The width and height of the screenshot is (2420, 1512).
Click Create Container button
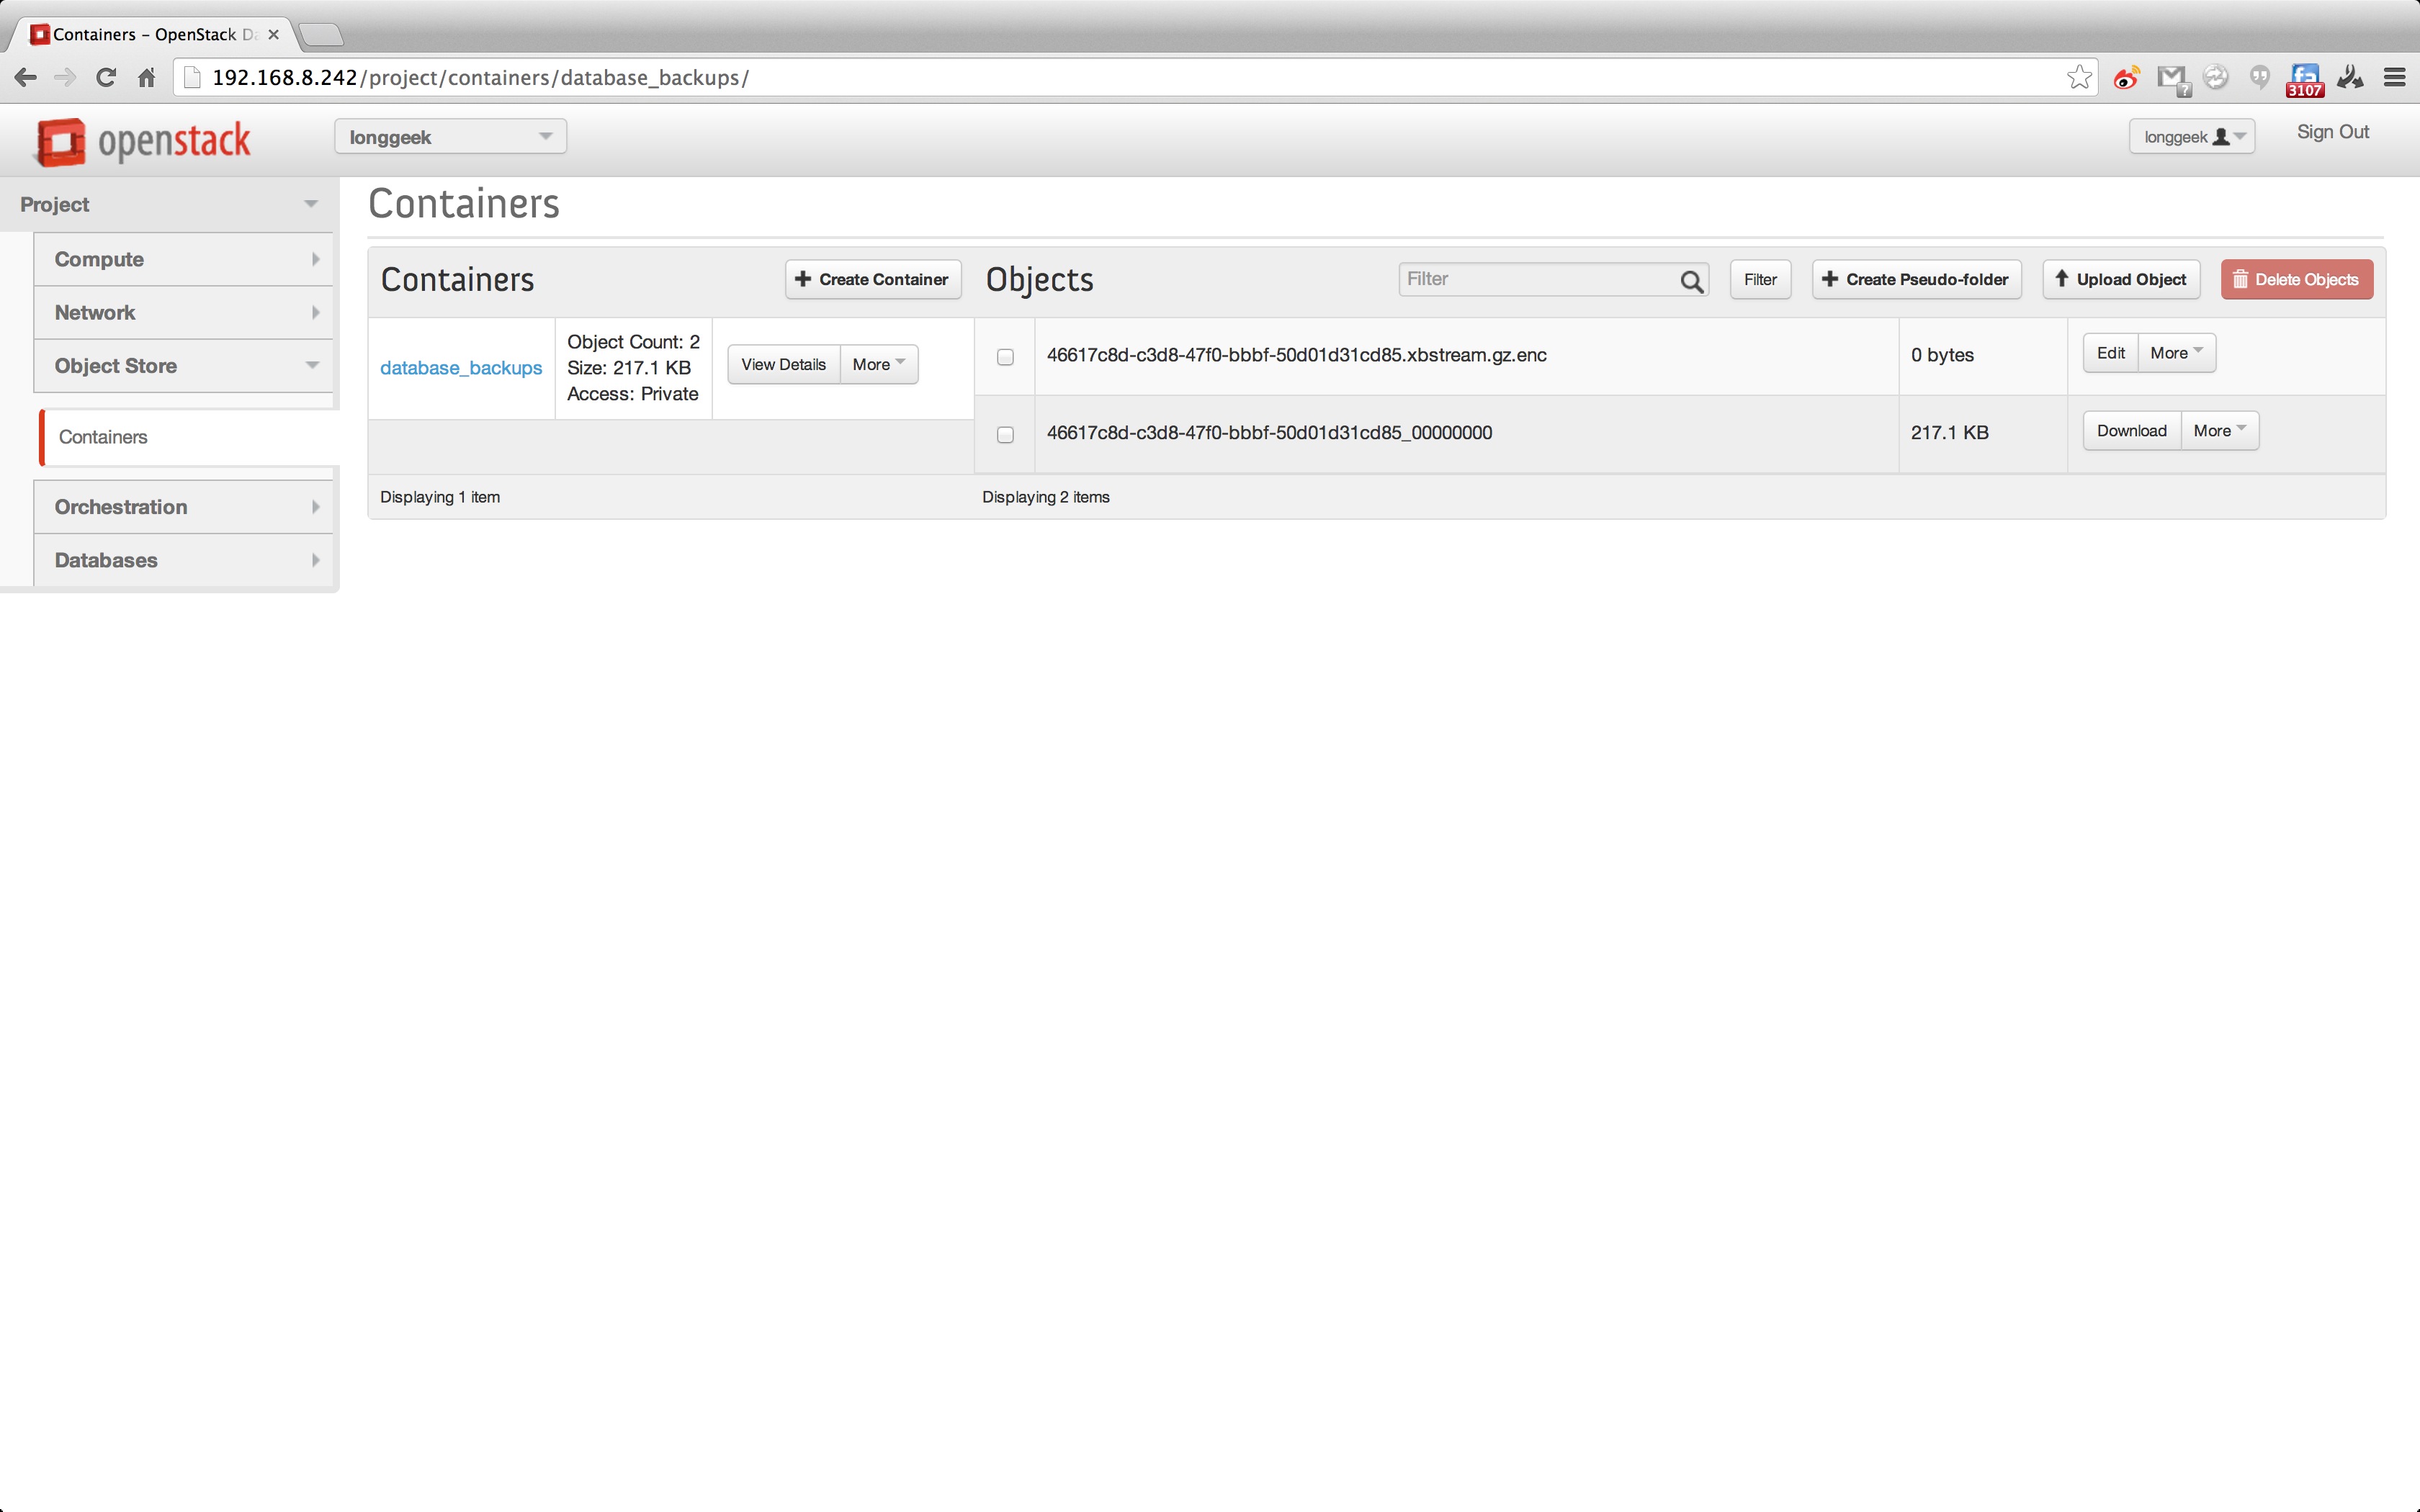[869, 279]
